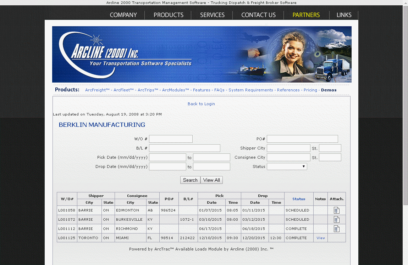Select work order cell L001112

tap(67, 229)
